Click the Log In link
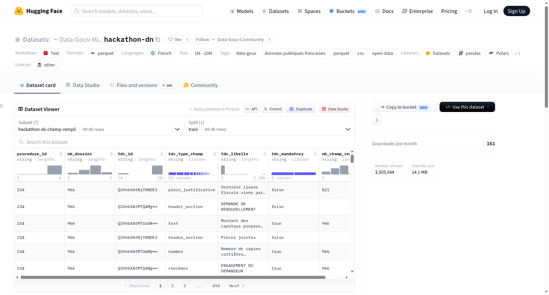549x295 pixels. (x=491, y=11)
